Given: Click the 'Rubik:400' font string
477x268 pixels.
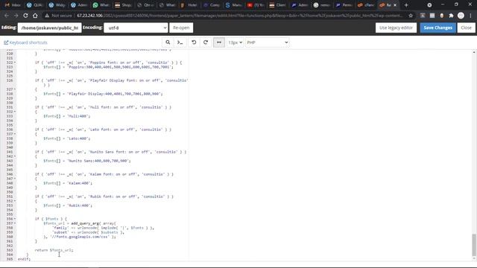Looking at the screenshot, I should tap(80, 205).
